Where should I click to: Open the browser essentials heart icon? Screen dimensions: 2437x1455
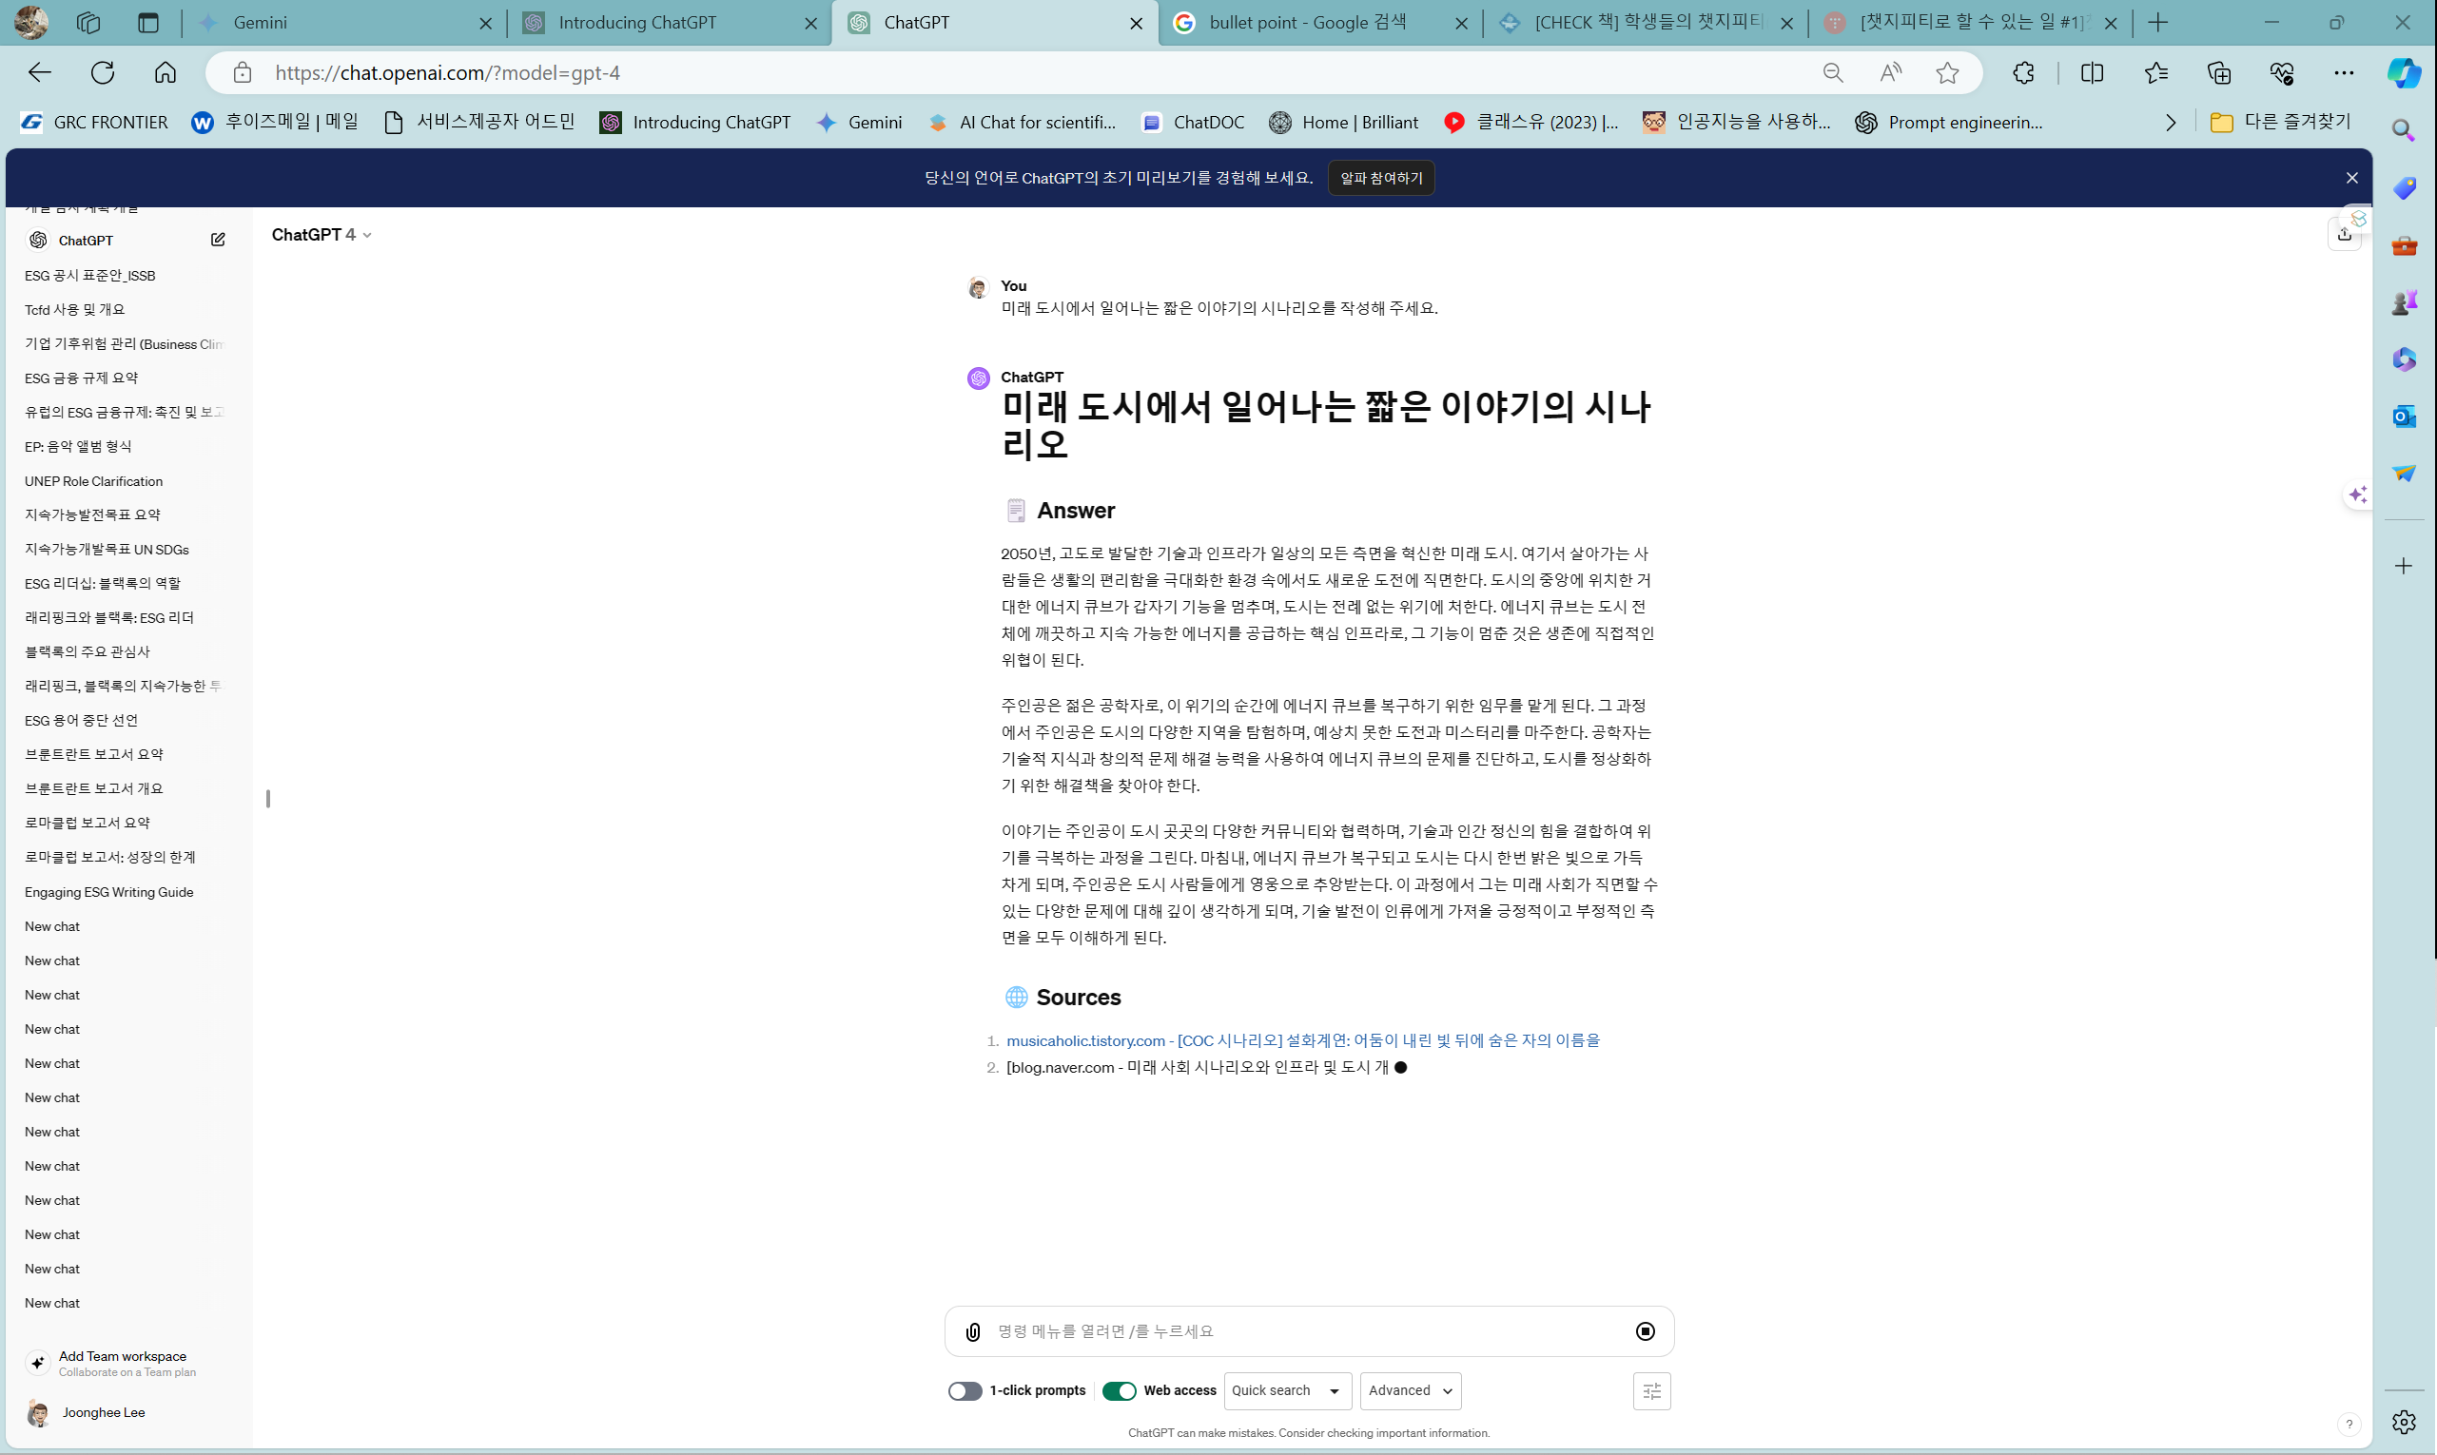pos(2281,72)
